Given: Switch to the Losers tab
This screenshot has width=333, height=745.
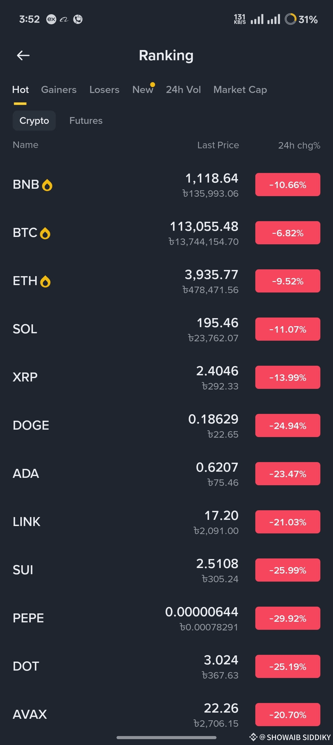Looking at the screenshot, I should coord(104,90).
